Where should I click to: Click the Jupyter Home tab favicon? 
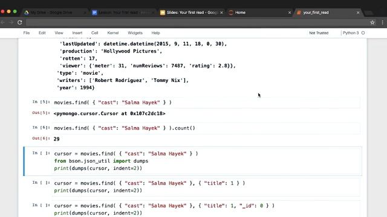(x=231, y=12)
